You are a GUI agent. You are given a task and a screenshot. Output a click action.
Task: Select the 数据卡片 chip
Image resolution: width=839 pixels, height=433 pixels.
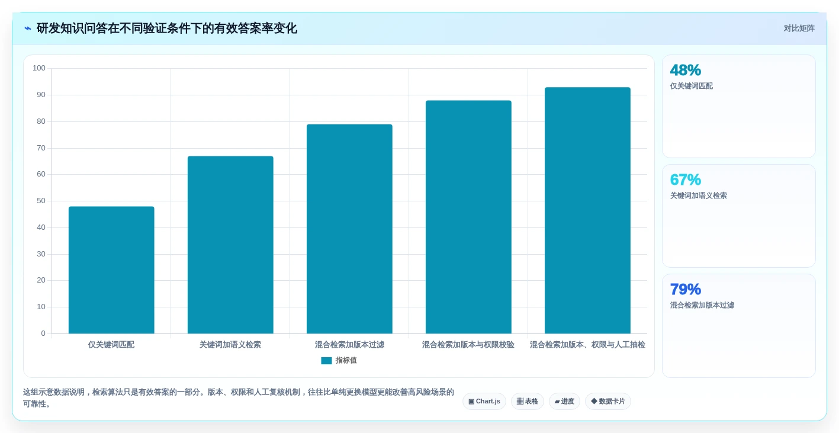pos(608,401)
